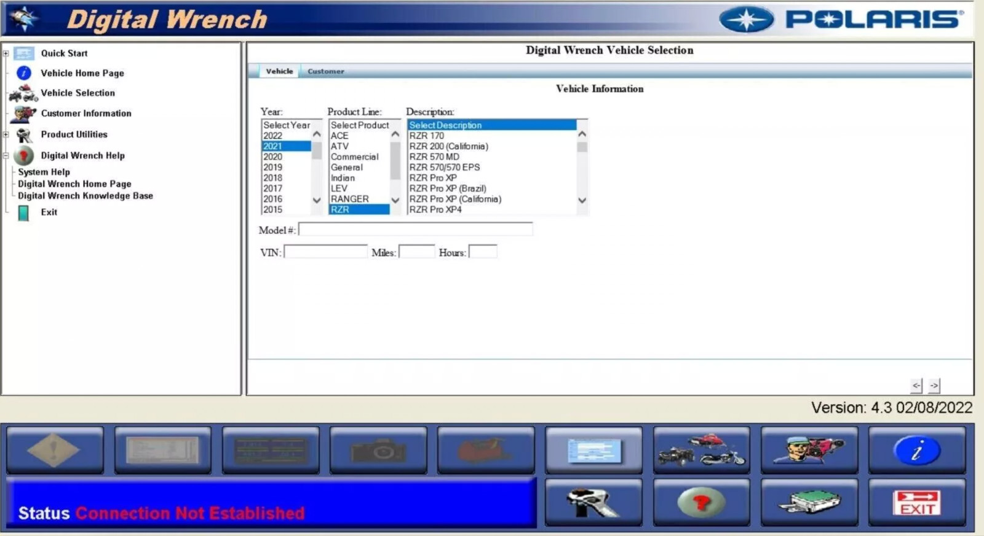The width and height of the screenshot is (984, 536).
Task: Select Commercial in Product Line list
Action: [x=360, y=157]
